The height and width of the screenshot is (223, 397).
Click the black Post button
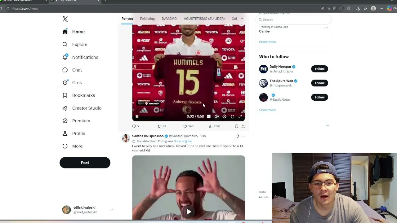(x=85, y=163)
